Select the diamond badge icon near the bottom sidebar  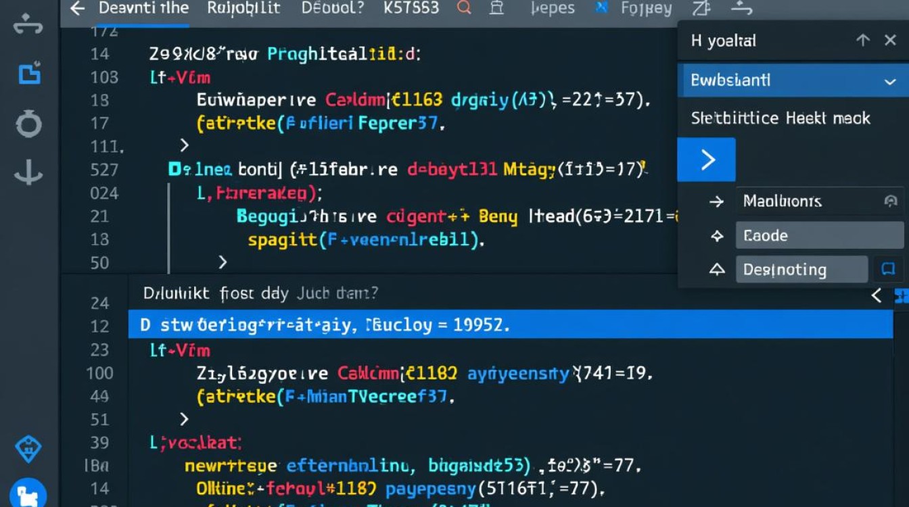28,448
